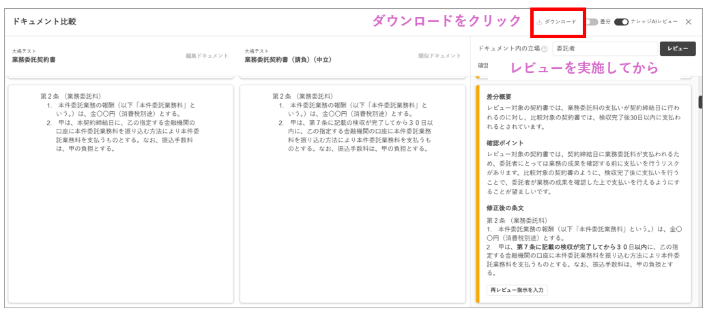Screen dimensions: 707x315
Task: Select the 業務委託契約書（請負）（中立） document title
Action: (x=287, y=60)
